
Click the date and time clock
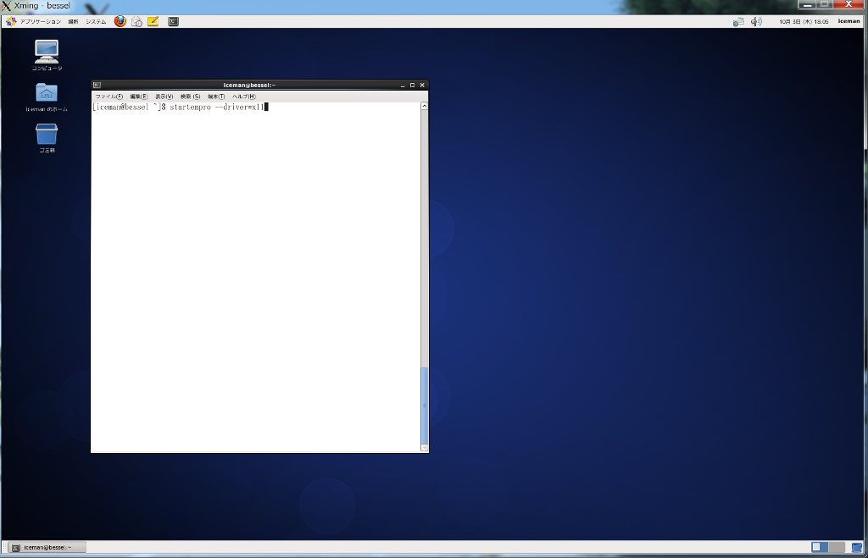pos(804,21)
